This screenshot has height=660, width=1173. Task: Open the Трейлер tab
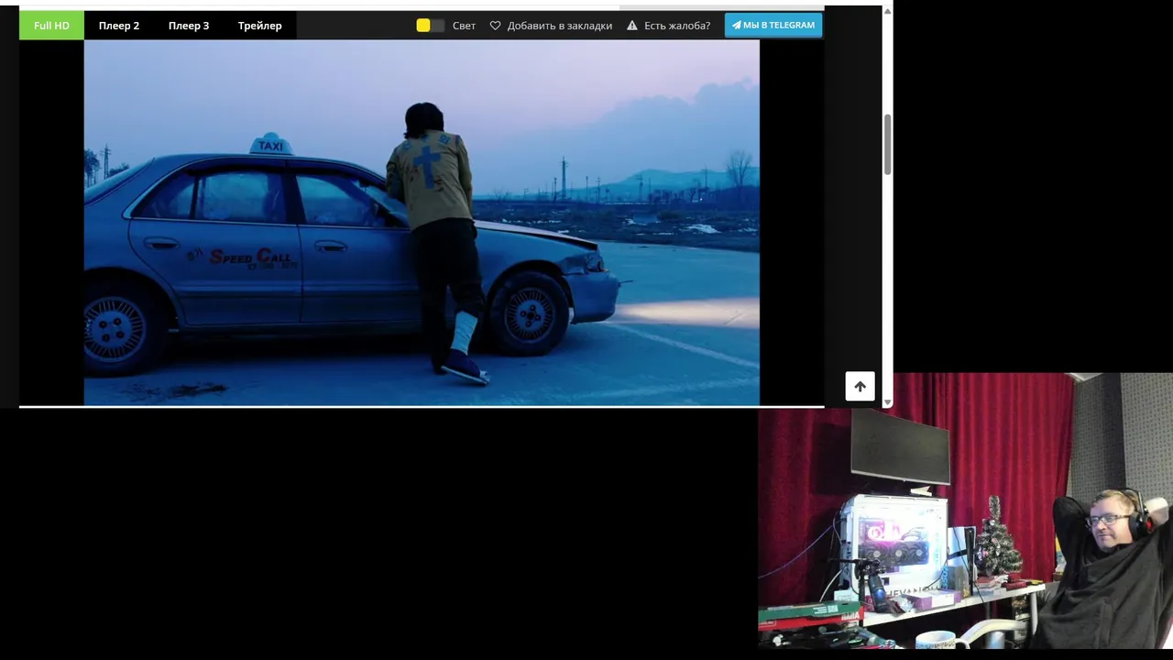tap(260, 26)
